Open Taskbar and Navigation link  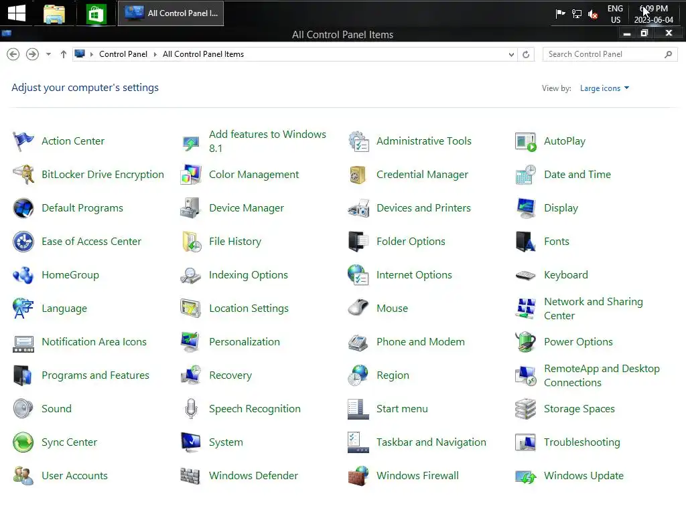[x=431, y=442]
